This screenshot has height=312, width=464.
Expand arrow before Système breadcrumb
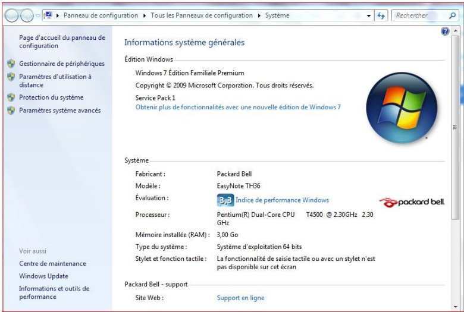tap(259, 15)
